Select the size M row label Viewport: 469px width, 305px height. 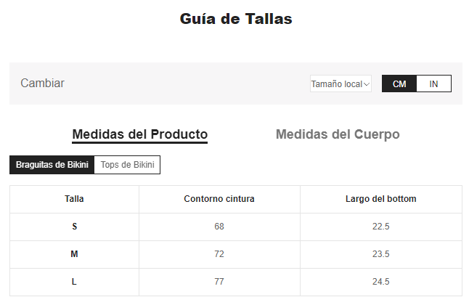(x=74, y=254)
